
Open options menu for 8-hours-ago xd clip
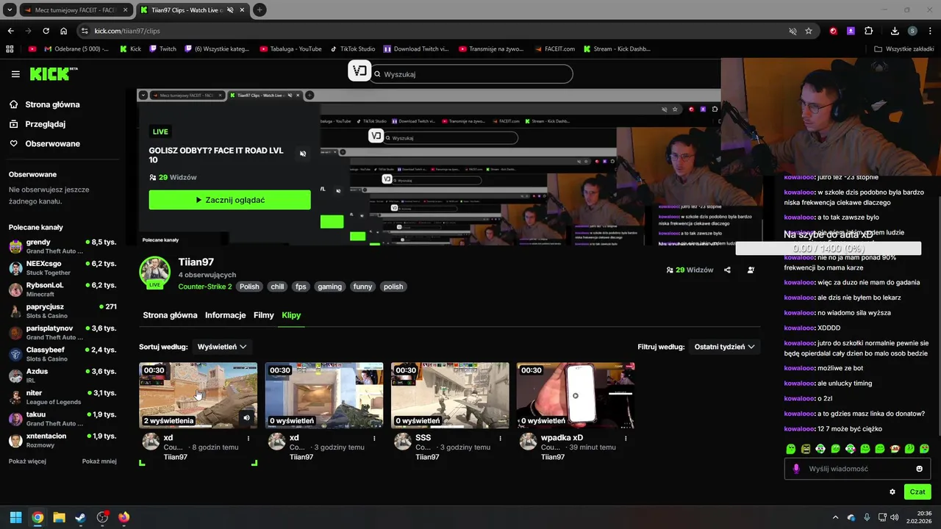tap(248, 438)
